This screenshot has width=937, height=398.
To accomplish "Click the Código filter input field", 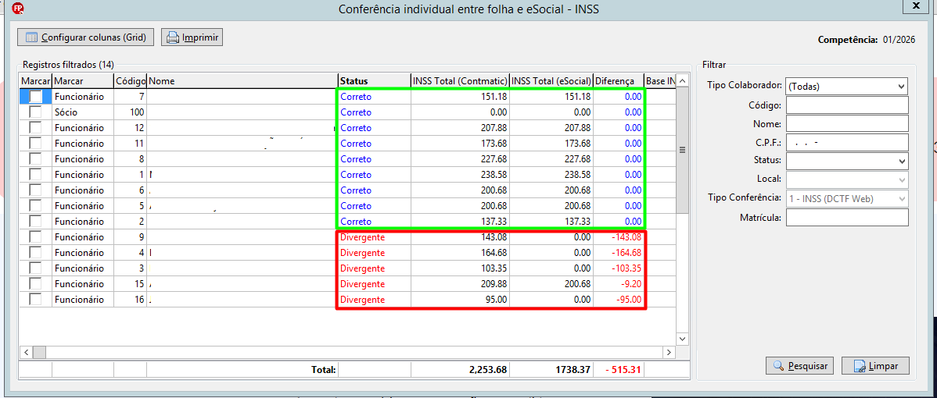I will [x=847, y=105].
